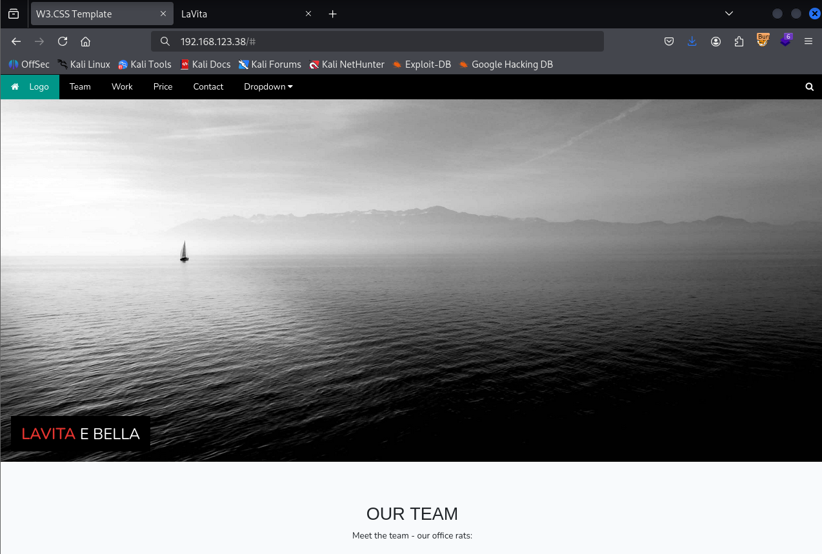Click the address bar URL field
Image resolution: width=822 pixels, height=554 pixels.
pyautogui.click(x=387, y=41)
